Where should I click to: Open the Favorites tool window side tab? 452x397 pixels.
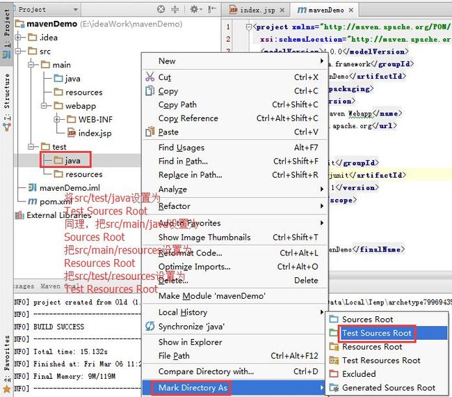(x=6, y=364)
